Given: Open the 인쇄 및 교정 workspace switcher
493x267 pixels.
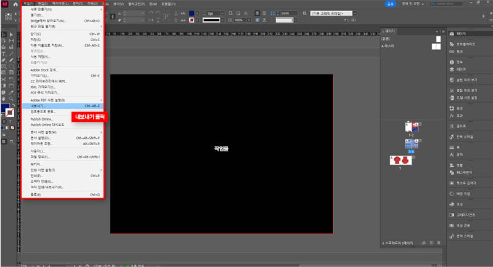Looking at the screenshot, I should pos(413,4).
